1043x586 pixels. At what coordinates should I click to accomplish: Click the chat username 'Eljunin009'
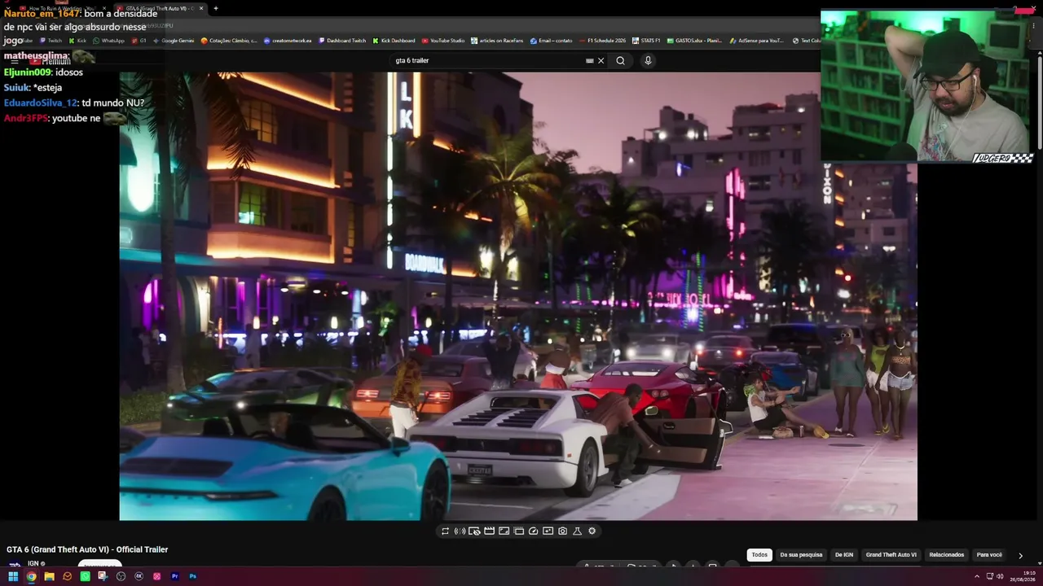point(27,72)
